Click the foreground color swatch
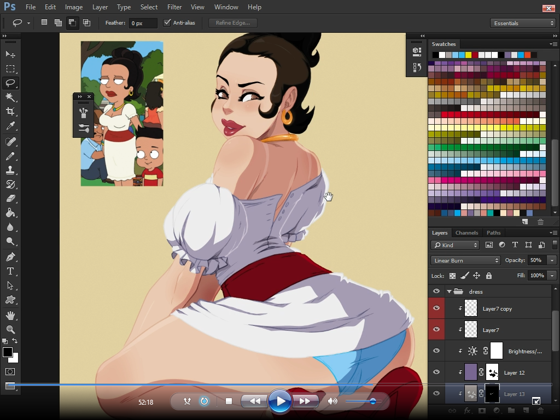The height and width of the screenshot is (420, 560). click(8, 352)
